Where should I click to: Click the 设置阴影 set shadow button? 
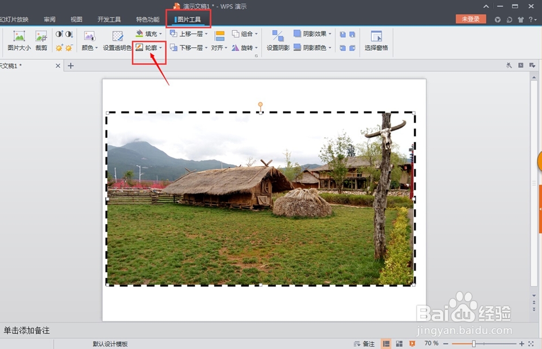click(x=278, y=41)
